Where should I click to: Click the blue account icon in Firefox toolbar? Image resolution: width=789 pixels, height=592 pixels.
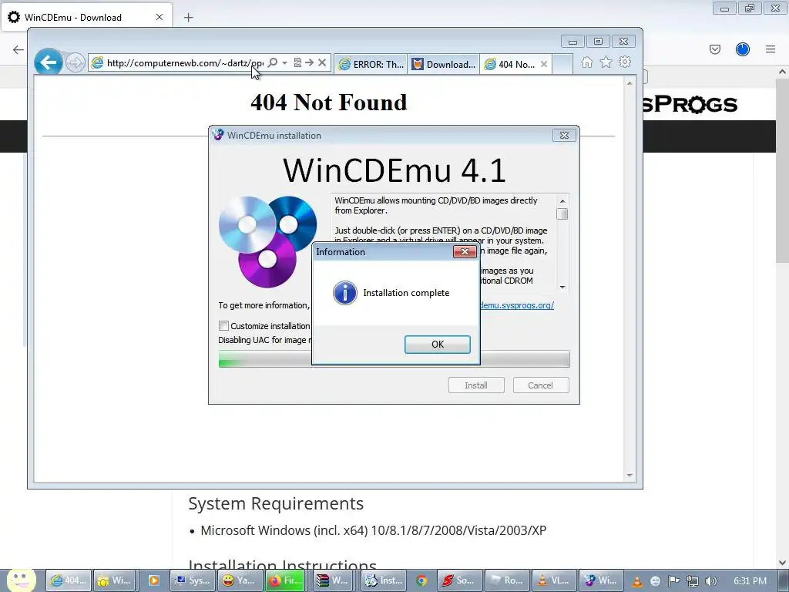(743, 49)
